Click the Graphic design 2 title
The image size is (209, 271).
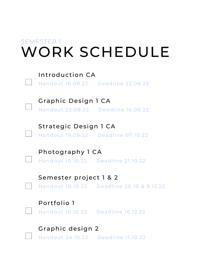click(x=69, y=229)
